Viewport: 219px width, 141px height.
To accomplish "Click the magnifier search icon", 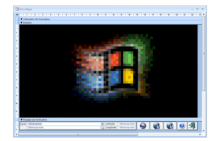I will 102,128.
